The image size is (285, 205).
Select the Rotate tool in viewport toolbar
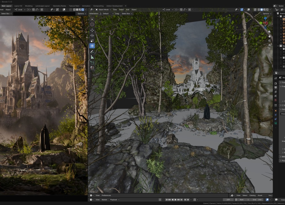92,35
